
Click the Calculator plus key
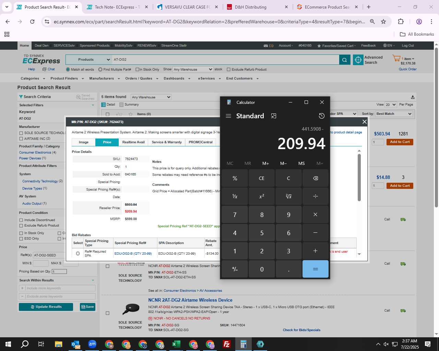315,251
